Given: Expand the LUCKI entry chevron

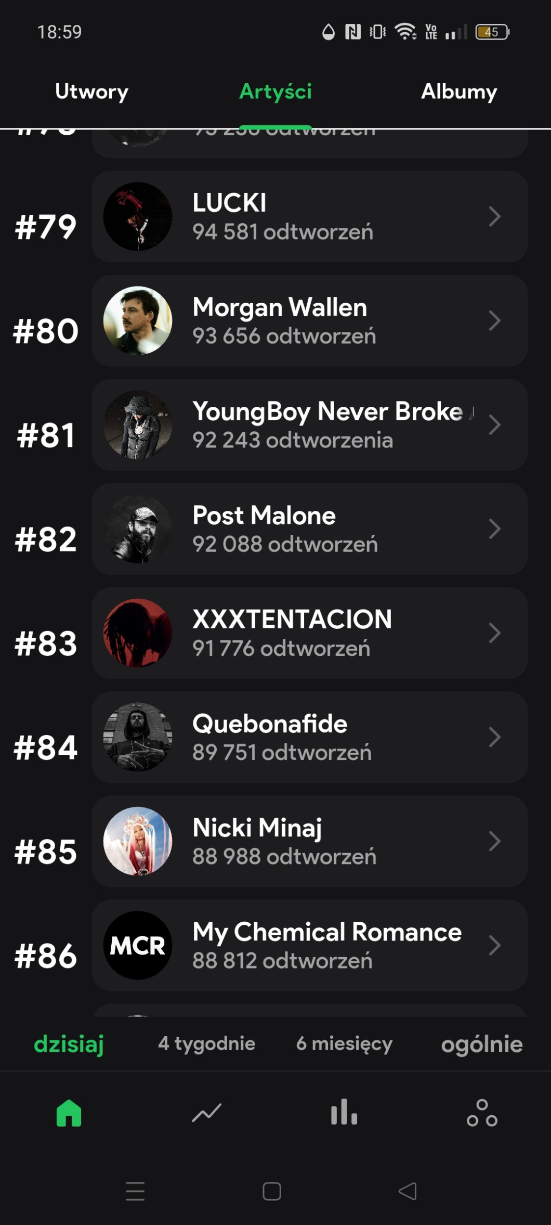Looking at the screenshot, I should (x=494, y=216).
